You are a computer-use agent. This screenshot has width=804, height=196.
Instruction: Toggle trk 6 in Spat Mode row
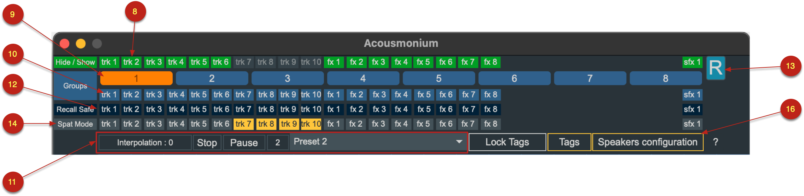tap(221, 124)
